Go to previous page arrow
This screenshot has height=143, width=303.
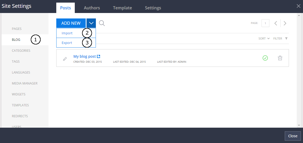276,23
